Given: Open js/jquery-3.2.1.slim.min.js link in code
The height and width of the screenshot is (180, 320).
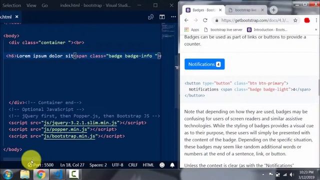Looking at the screenshot, I should [80, 122].
